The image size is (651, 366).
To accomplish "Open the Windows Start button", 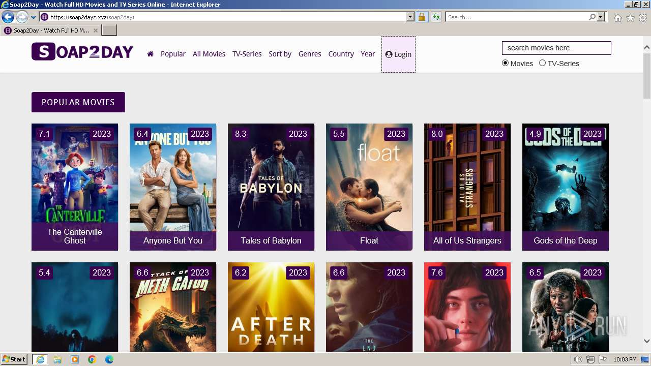I will pos(14,359).
